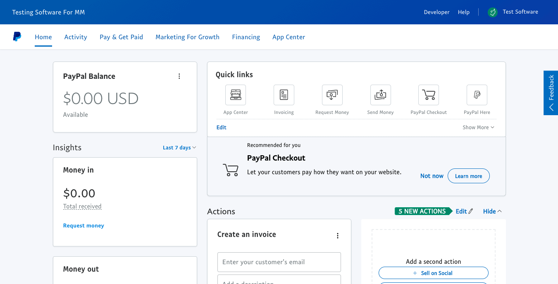Open the Marketing For Growth menu
Screen dimensions: 558x284
tap(187, 37)
